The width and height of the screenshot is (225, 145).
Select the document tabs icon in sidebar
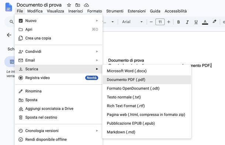coord(12,62)
